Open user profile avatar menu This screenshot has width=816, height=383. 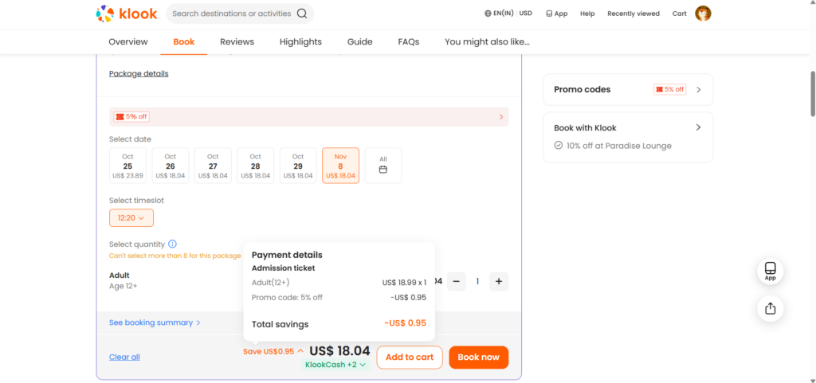click(x=703, y=14)
